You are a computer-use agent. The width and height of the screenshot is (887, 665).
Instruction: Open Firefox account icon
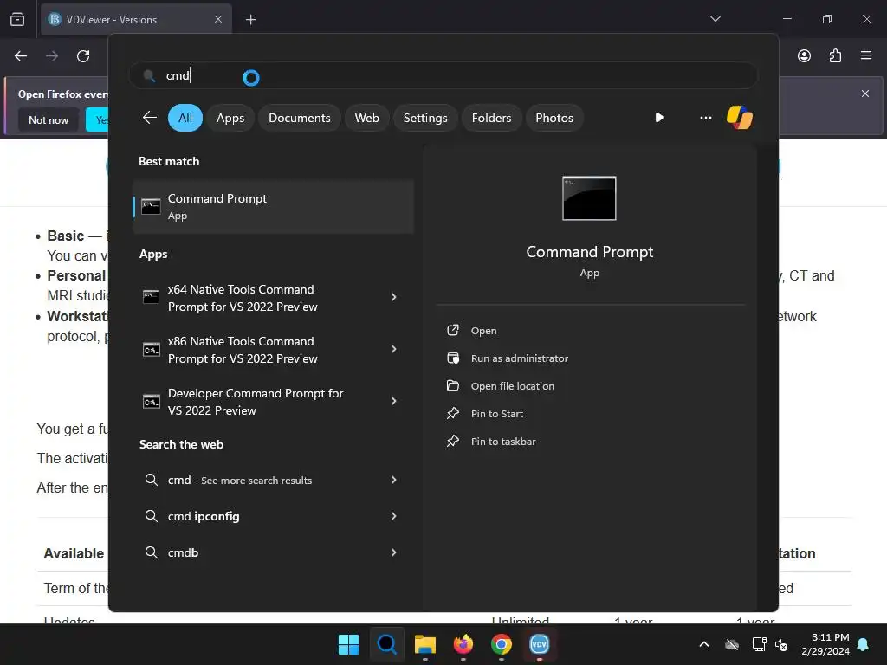click(x=804, y=55)
